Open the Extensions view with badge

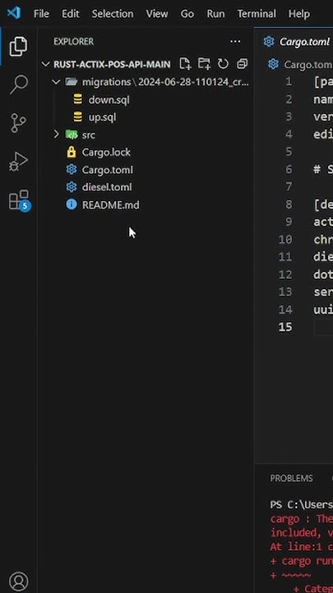19,200
